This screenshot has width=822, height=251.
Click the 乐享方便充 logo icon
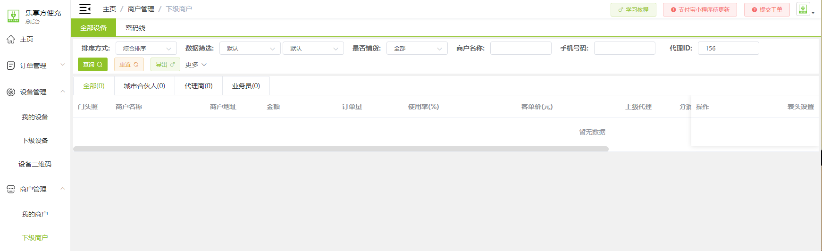click(x=13, y=16)
